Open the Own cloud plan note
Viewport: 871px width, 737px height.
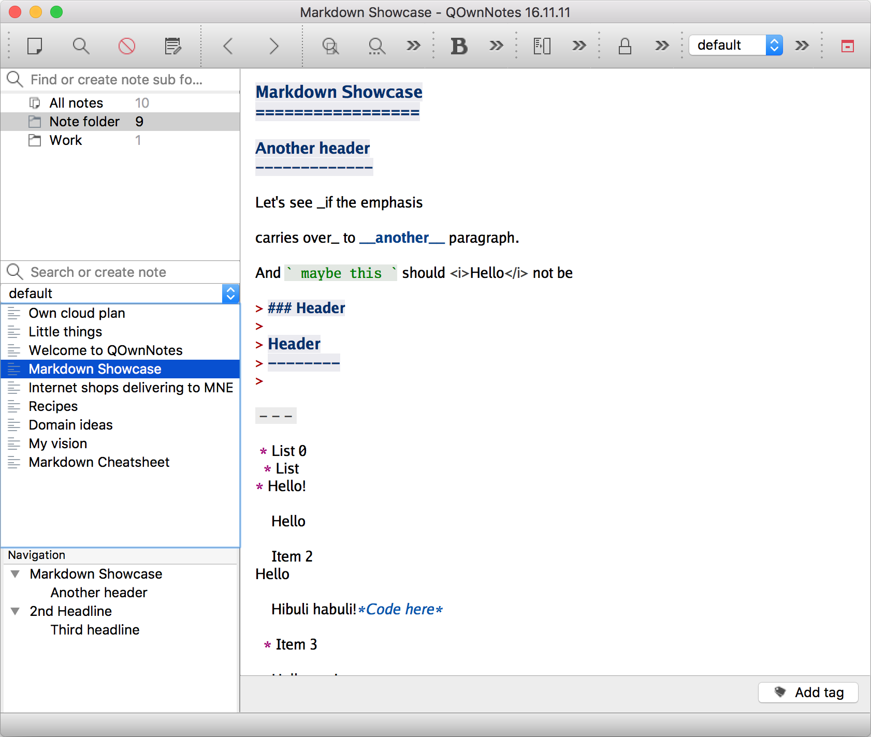click(x=120, y=313)
